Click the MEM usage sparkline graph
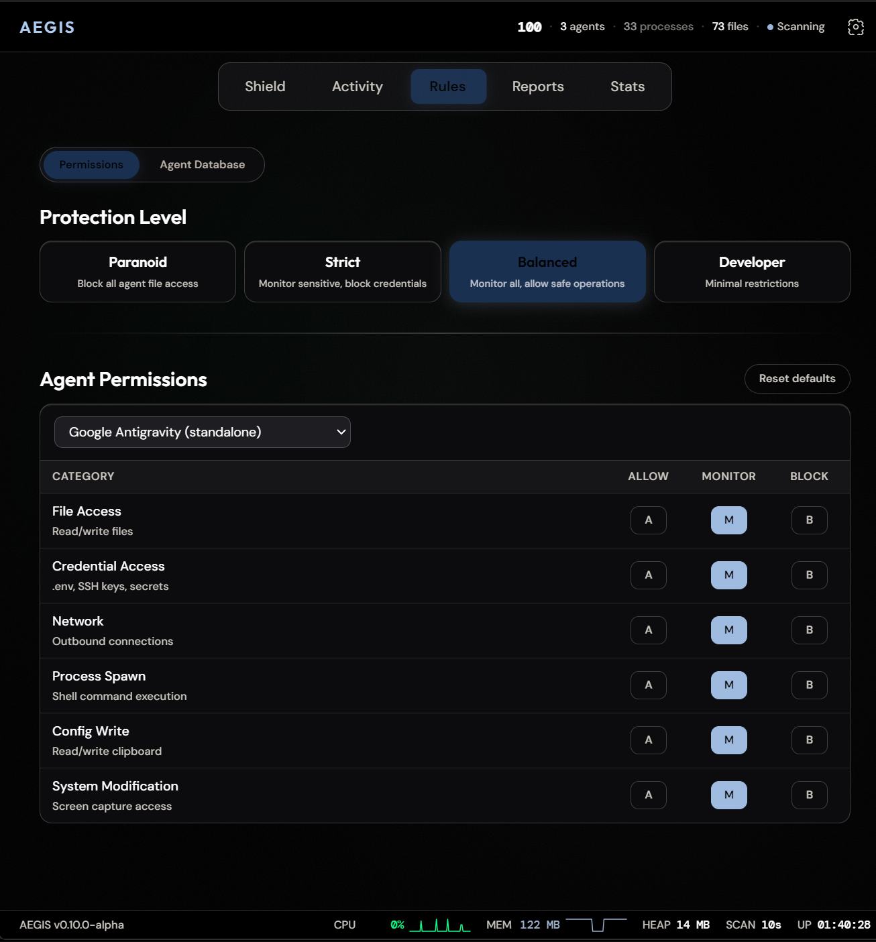 (596, 925)
